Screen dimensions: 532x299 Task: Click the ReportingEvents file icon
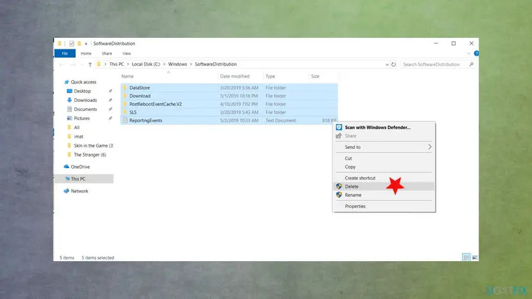(x=125, y=121)
